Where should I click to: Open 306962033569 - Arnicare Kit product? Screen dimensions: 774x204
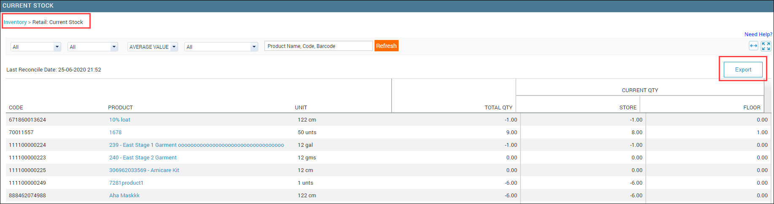(x=144, y=170)
